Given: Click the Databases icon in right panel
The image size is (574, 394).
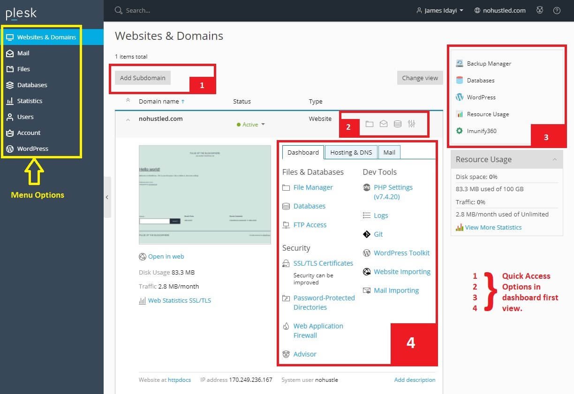Looking at the screenshot, I should tap(460, 81).
